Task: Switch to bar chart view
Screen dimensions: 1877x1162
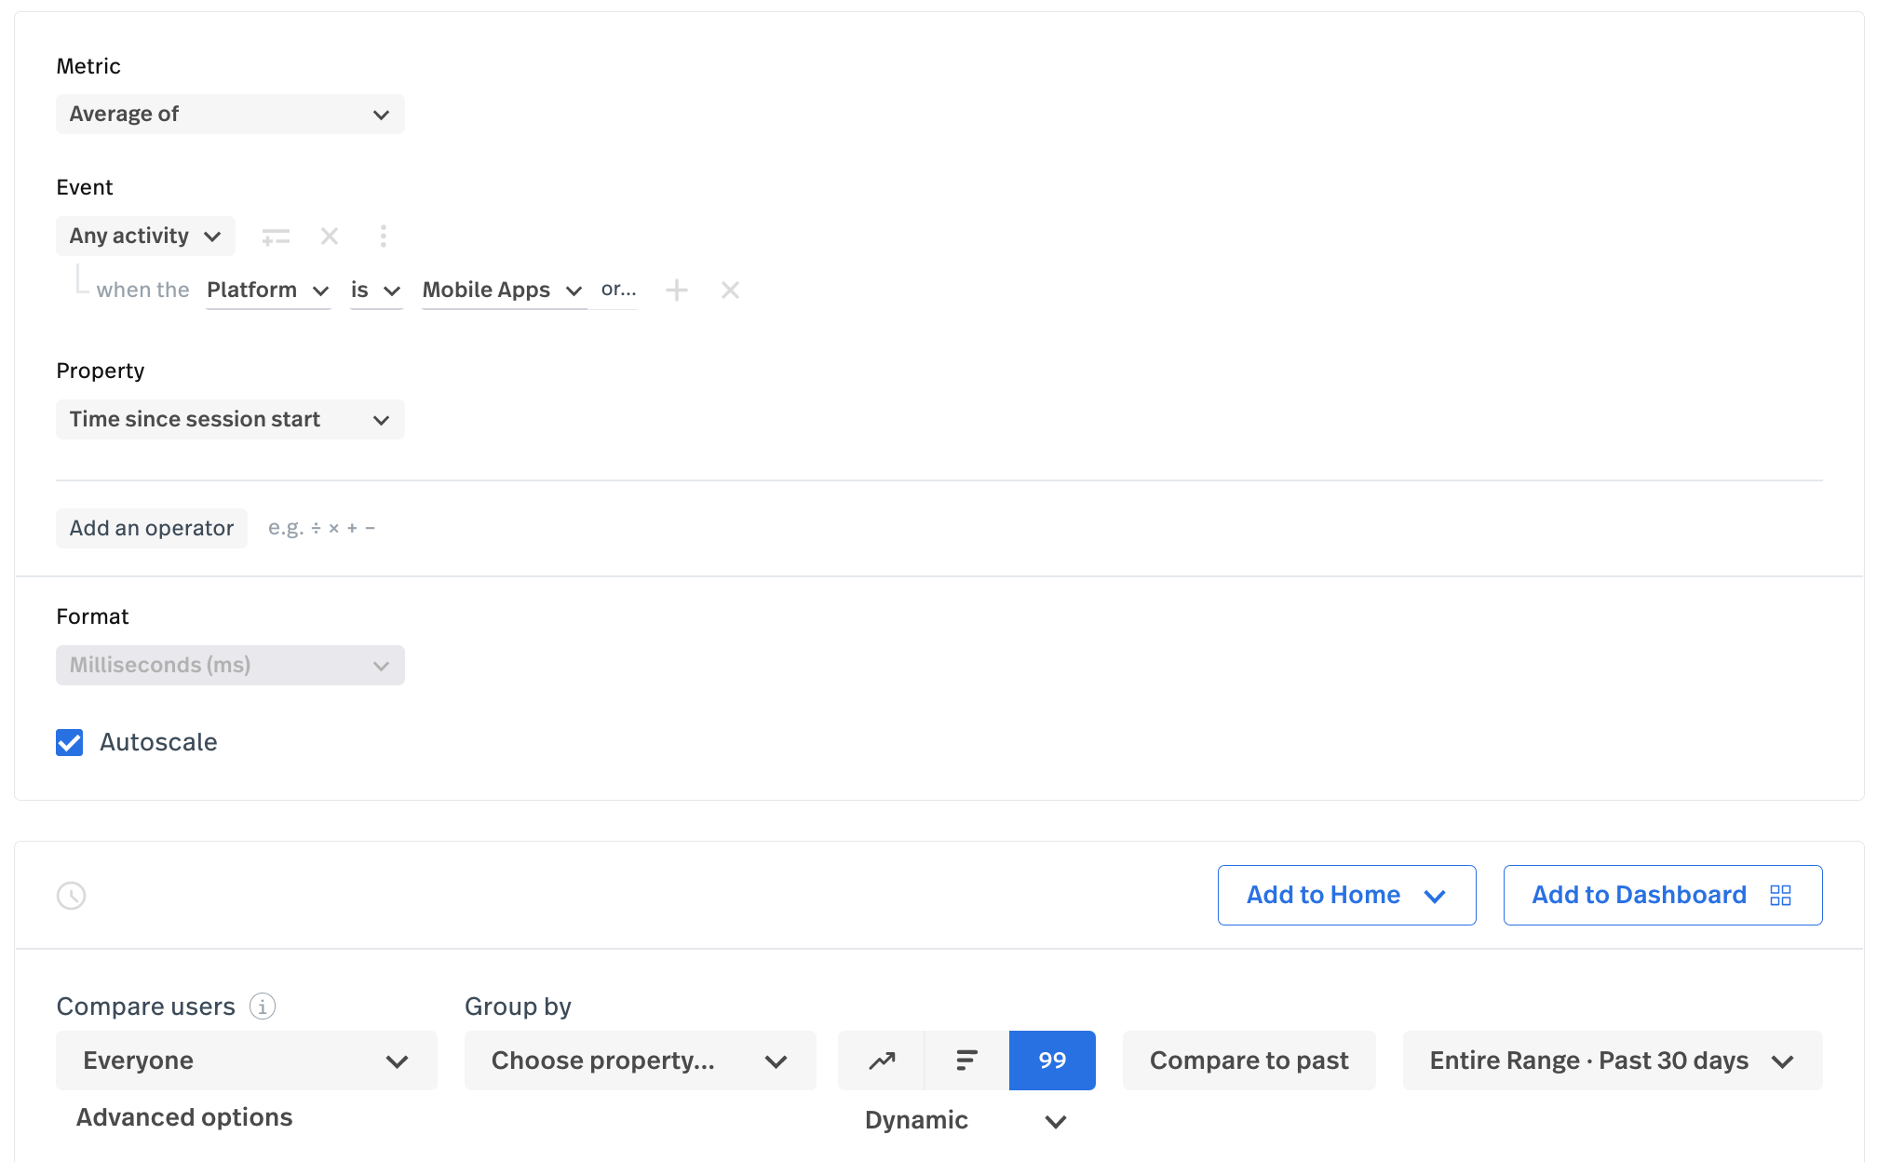Action: tap(966, 1061)
